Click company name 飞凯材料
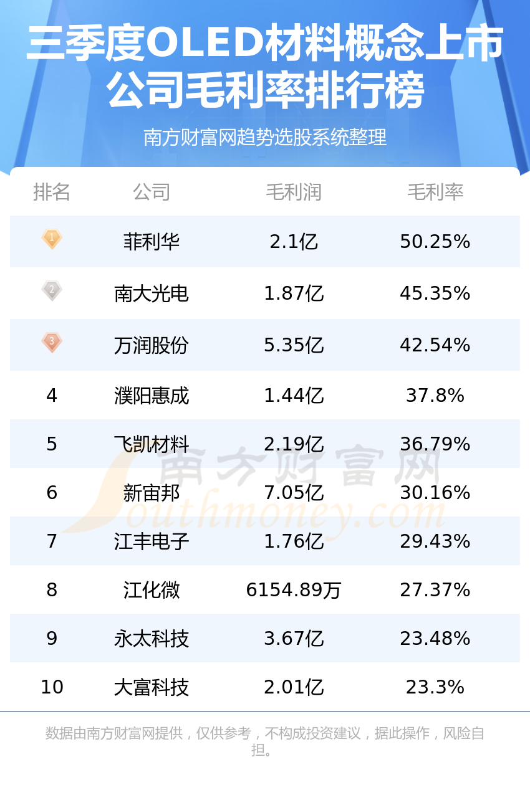Screen dimensions: 530x810 (x=152, y=444)
